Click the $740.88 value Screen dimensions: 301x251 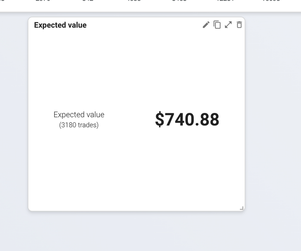(187, 120)
